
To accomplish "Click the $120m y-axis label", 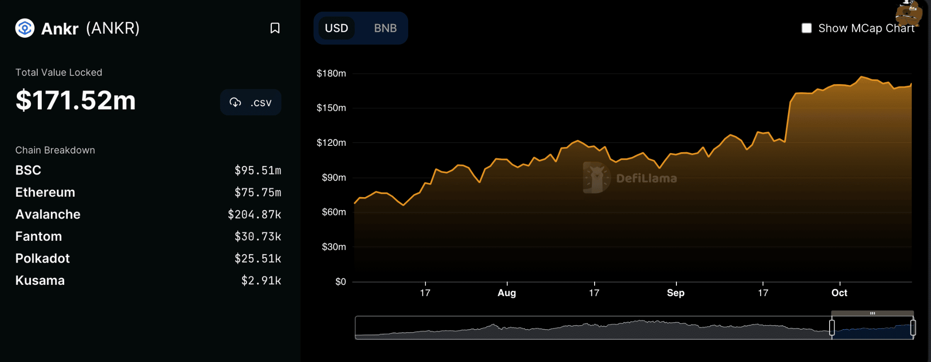I will (331, 143).
